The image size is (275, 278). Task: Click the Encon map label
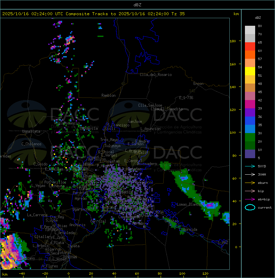point(198,84)
